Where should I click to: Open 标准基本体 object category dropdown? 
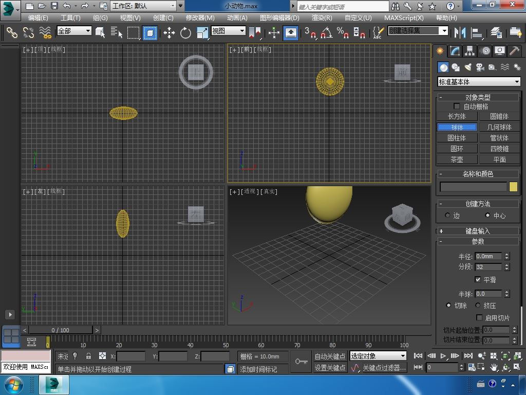click(479, 82)
